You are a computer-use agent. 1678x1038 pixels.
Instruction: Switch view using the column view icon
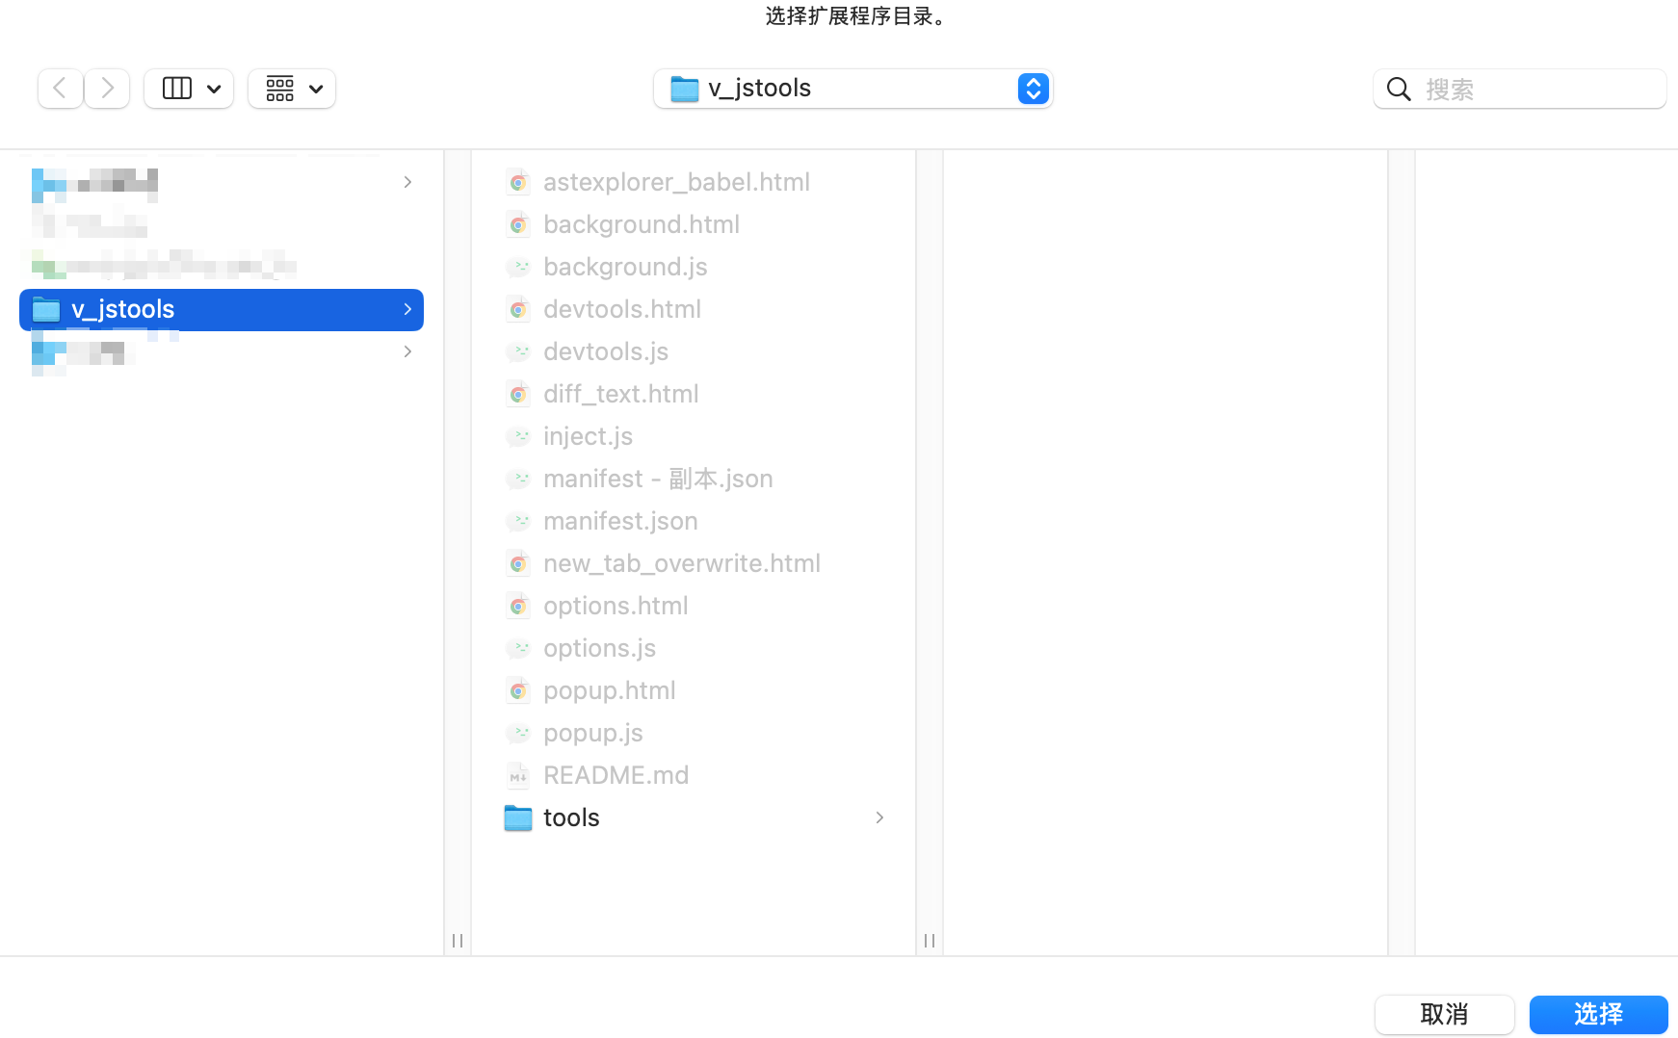(x=177, y=89)
